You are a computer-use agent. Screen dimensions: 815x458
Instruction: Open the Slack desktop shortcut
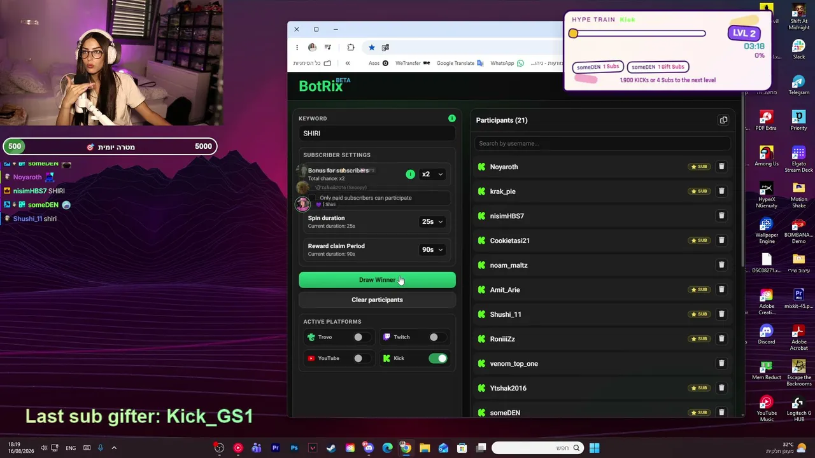coord(799,50)
